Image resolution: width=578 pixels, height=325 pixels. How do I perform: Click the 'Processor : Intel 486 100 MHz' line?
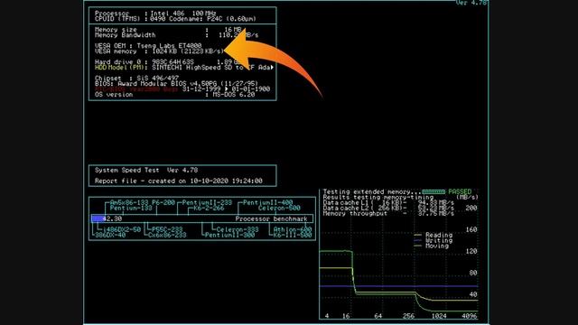155,14
